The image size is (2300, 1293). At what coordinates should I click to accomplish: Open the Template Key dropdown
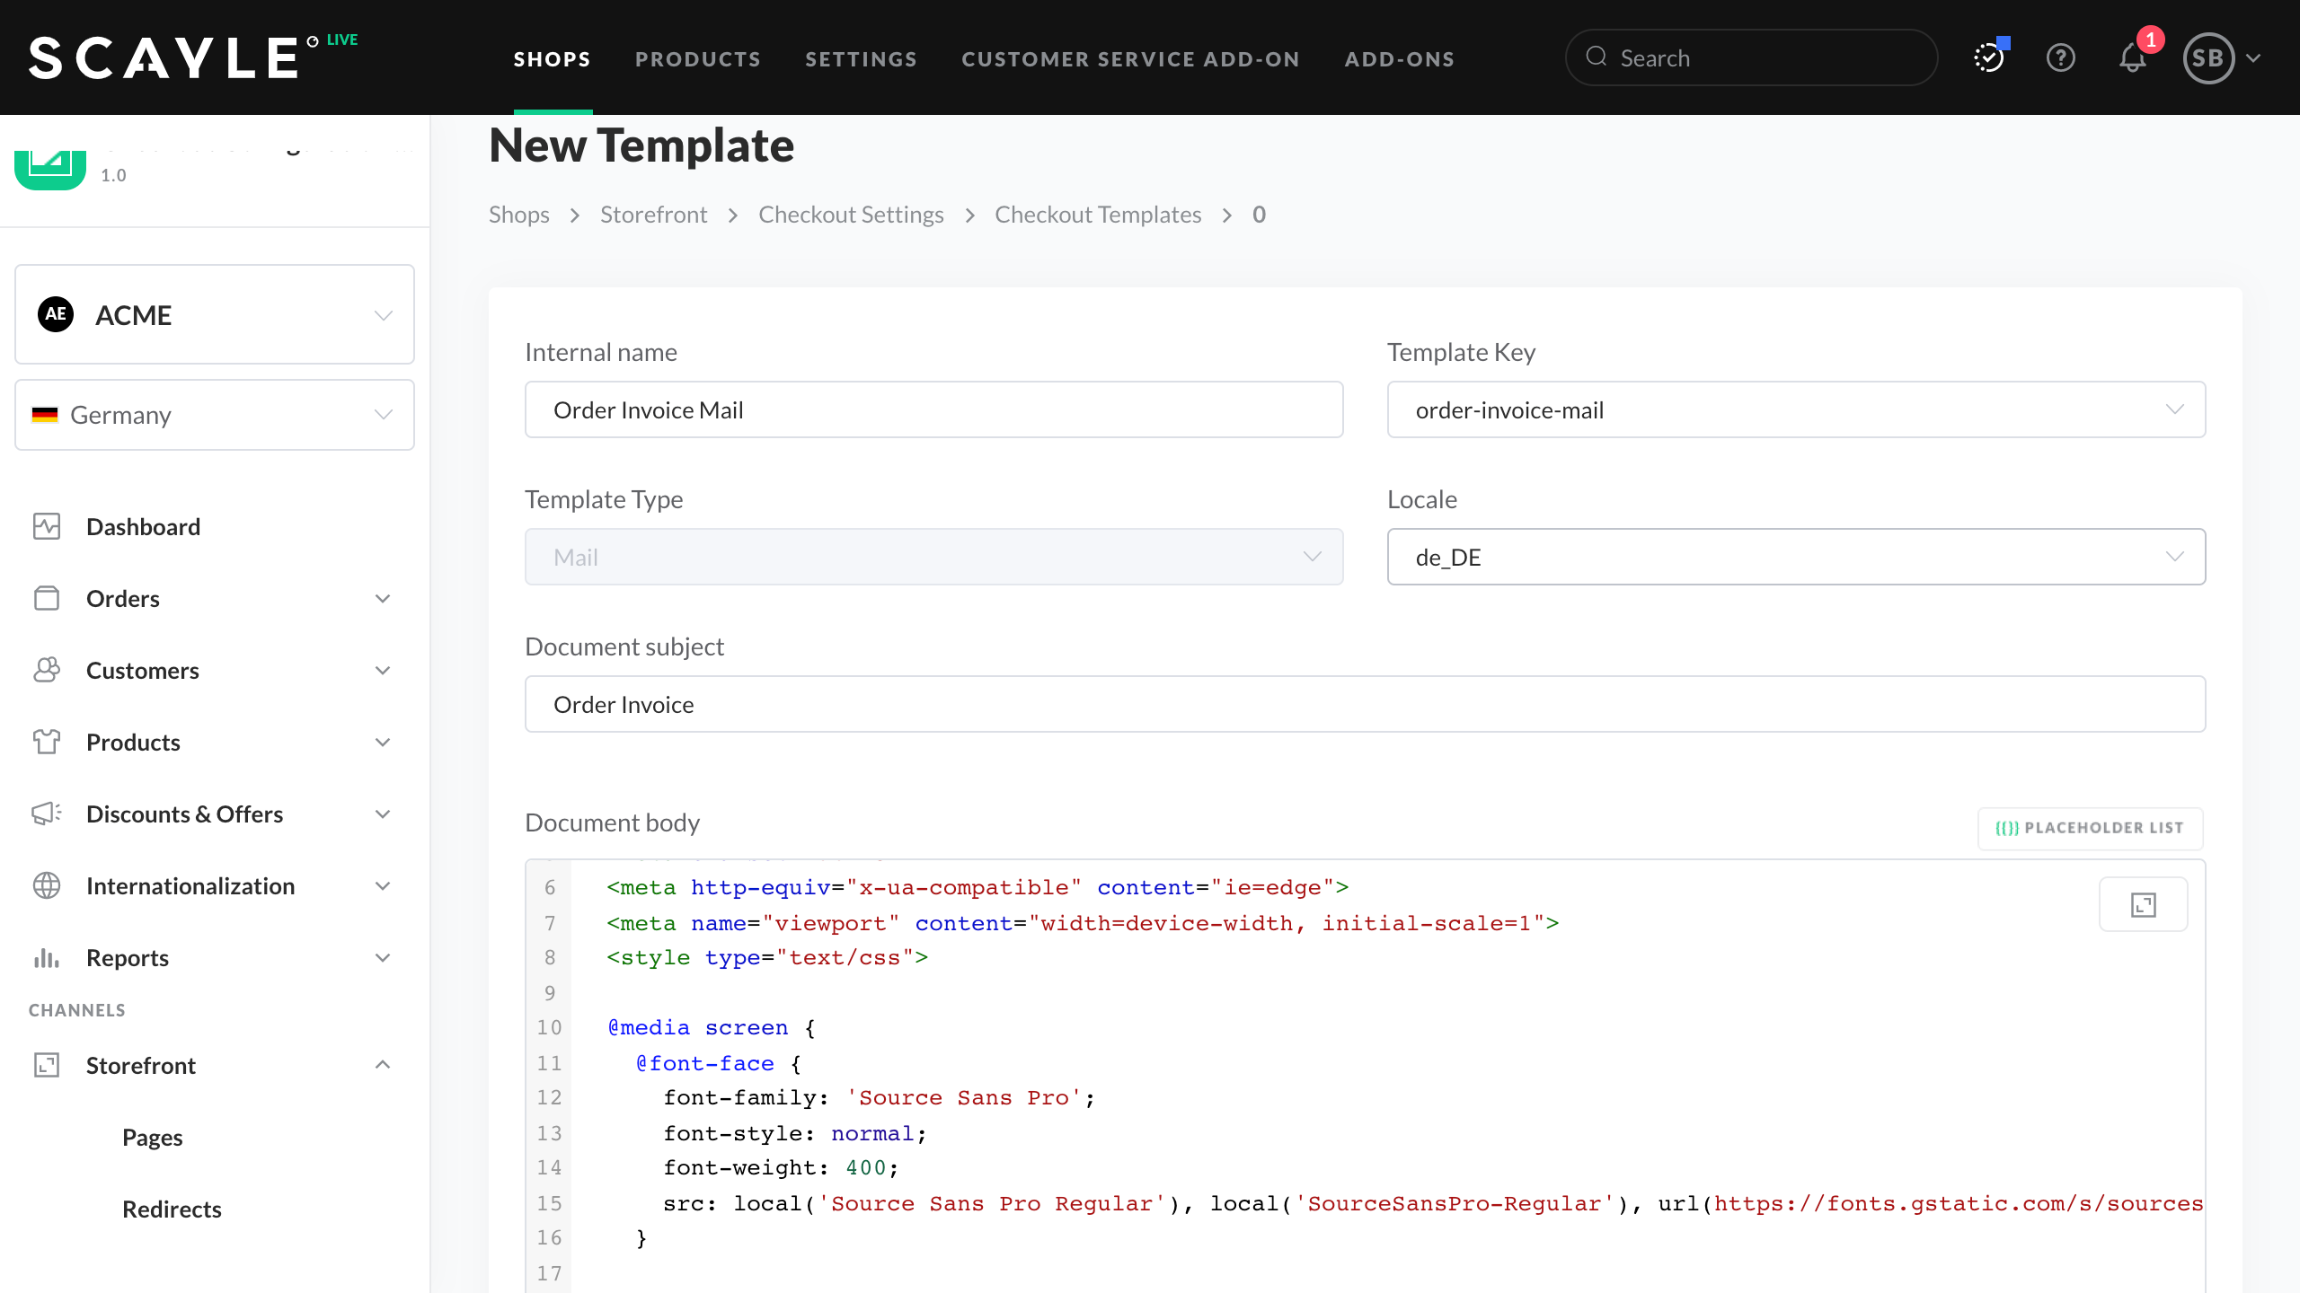point(1796,409)
